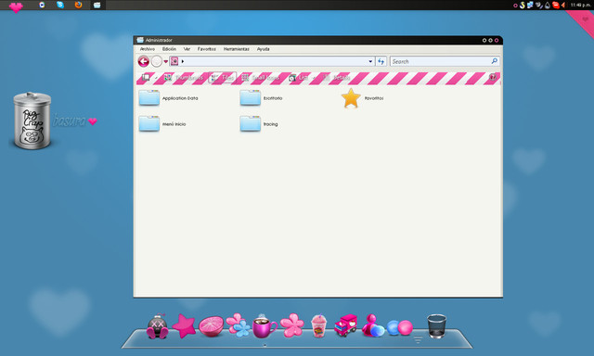
Task: Click the pink Back arrow button
Action: click(x=144, y=61)
